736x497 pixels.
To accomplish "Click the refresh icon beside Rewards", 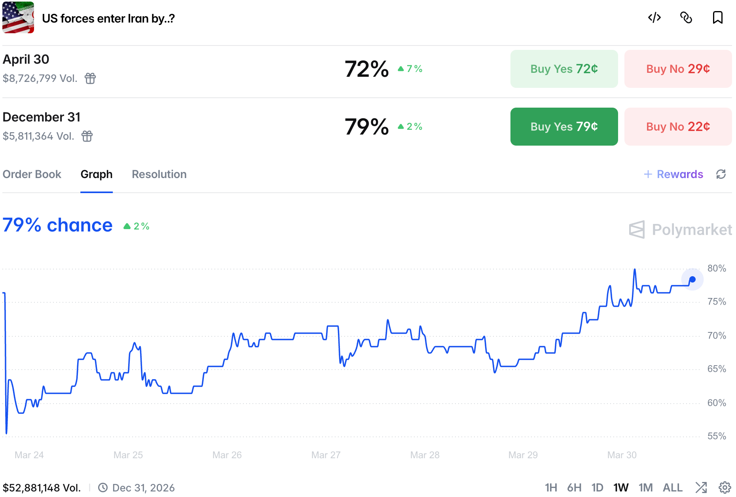I will click(x=721, y=174).
